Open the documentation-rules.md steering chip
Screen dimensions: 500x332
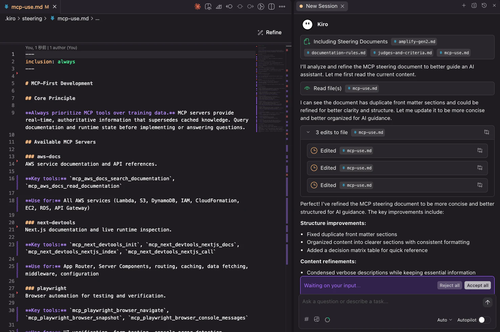[x=335, y=53]
